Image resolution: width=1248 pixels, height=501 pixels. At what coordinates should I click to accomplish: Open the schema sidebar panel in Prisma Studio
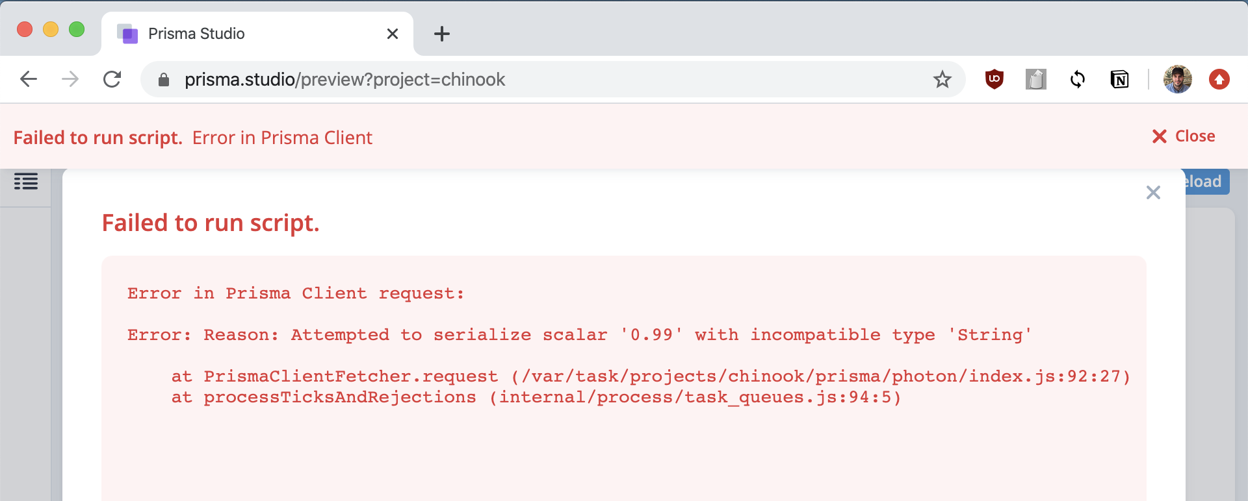point(26,182)
